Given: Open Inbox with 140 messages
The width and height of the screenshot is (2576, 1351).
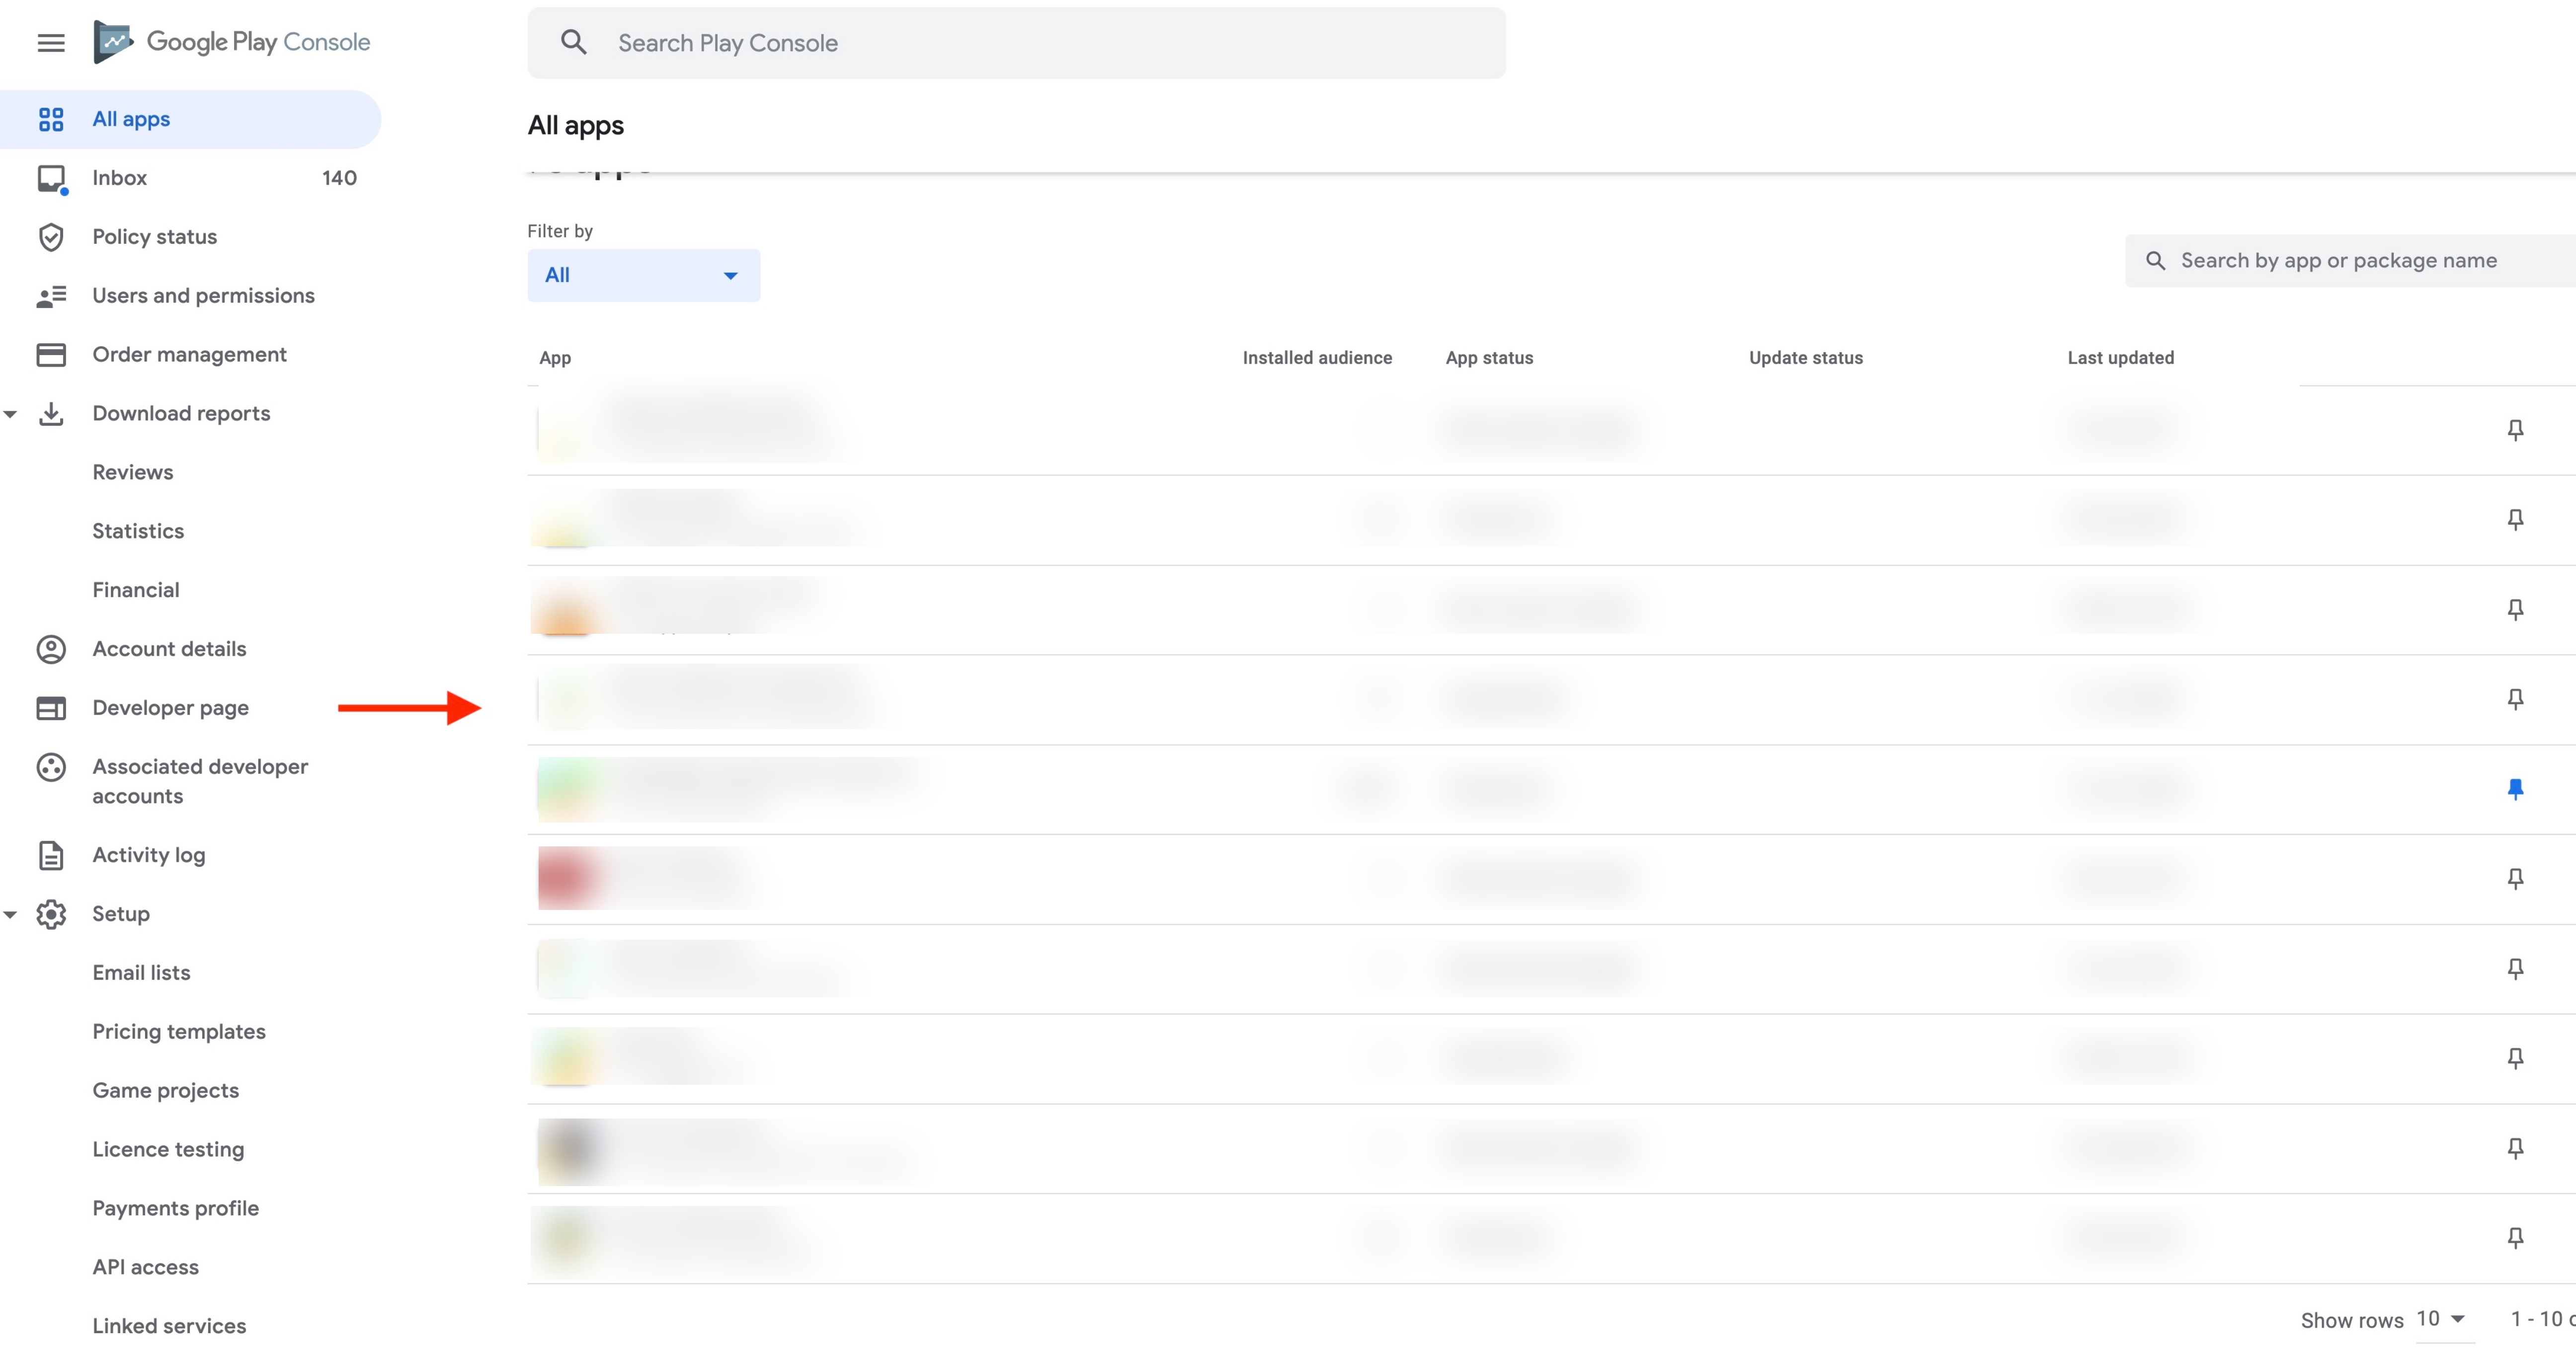Looking at the screenshot, I should [x=190, y=178].
